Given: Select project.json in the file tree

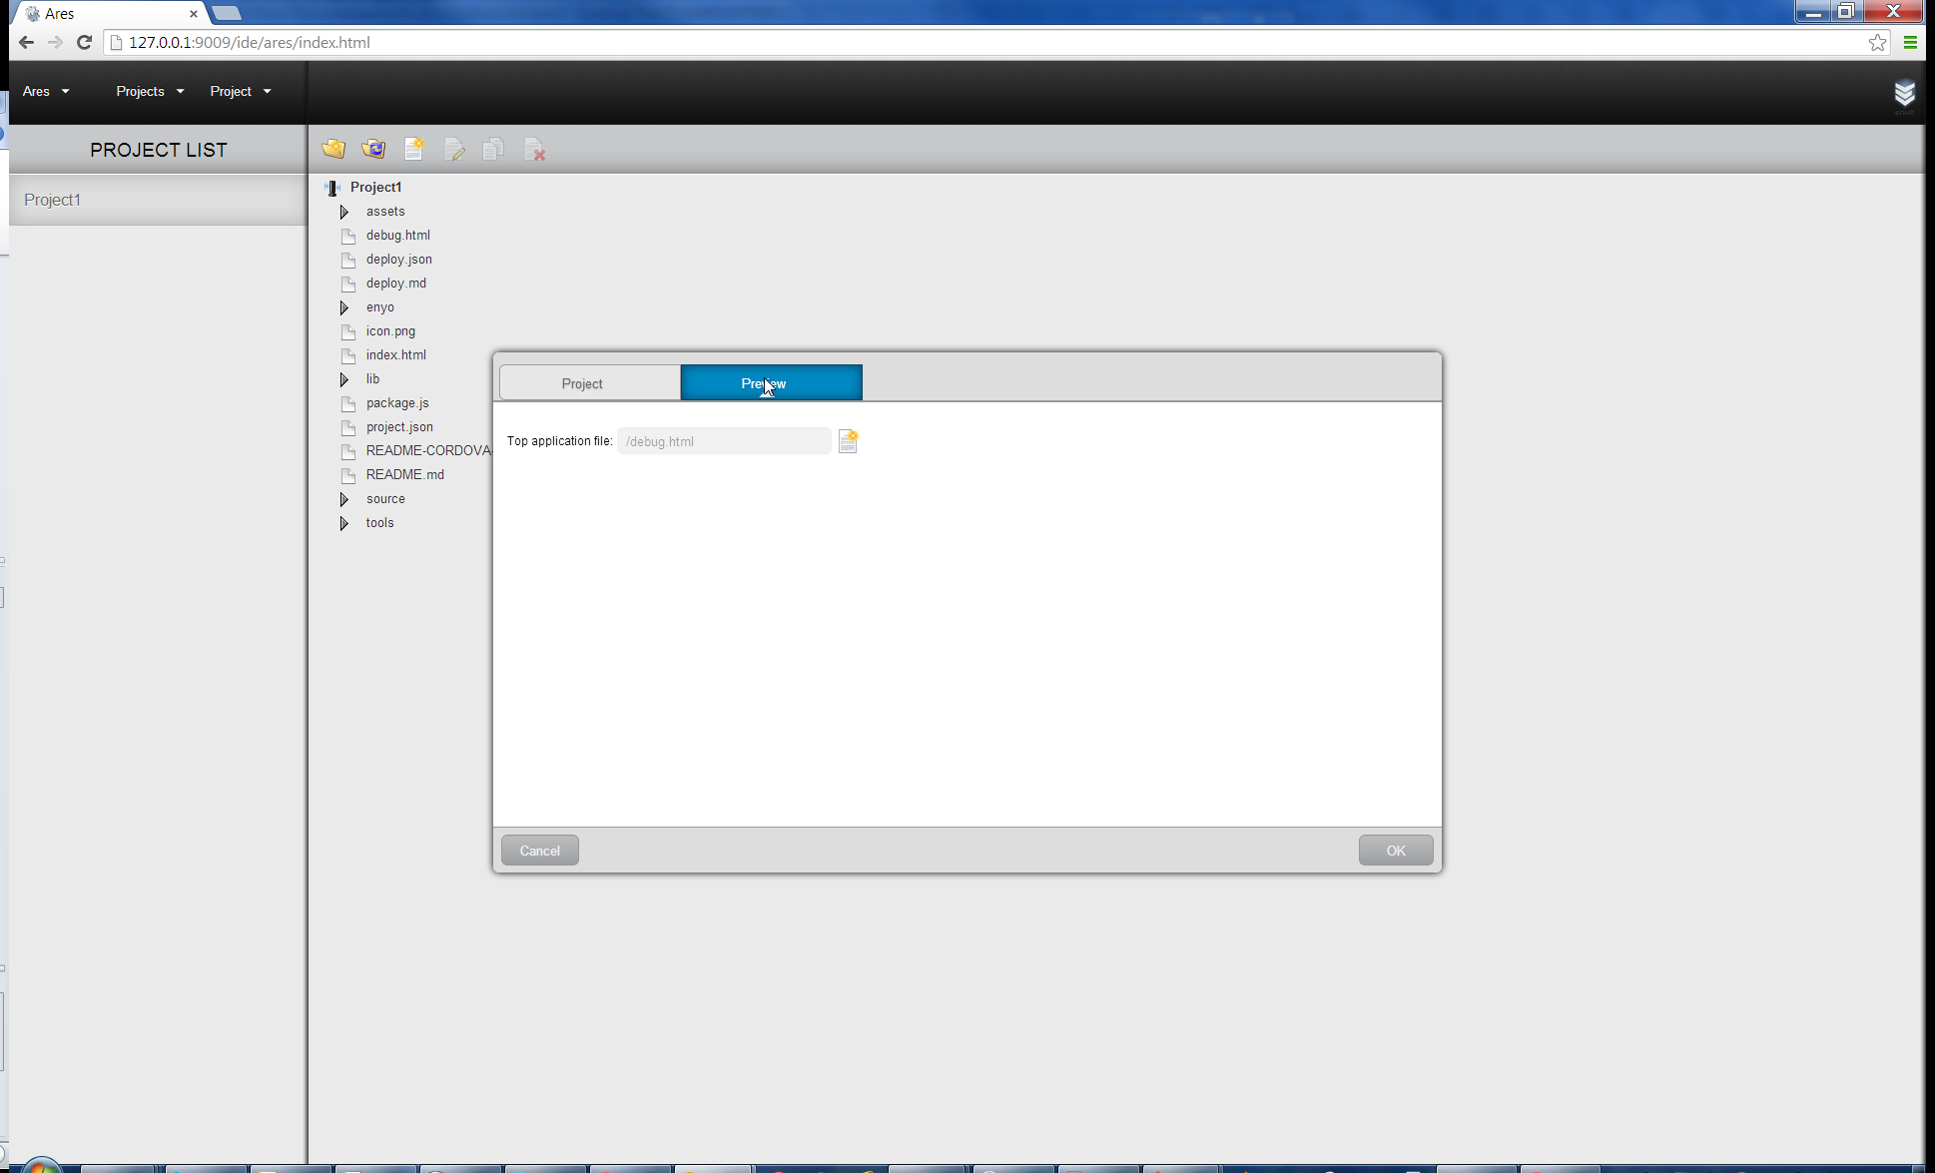Looking at the screenshot, I should [399, 427].
